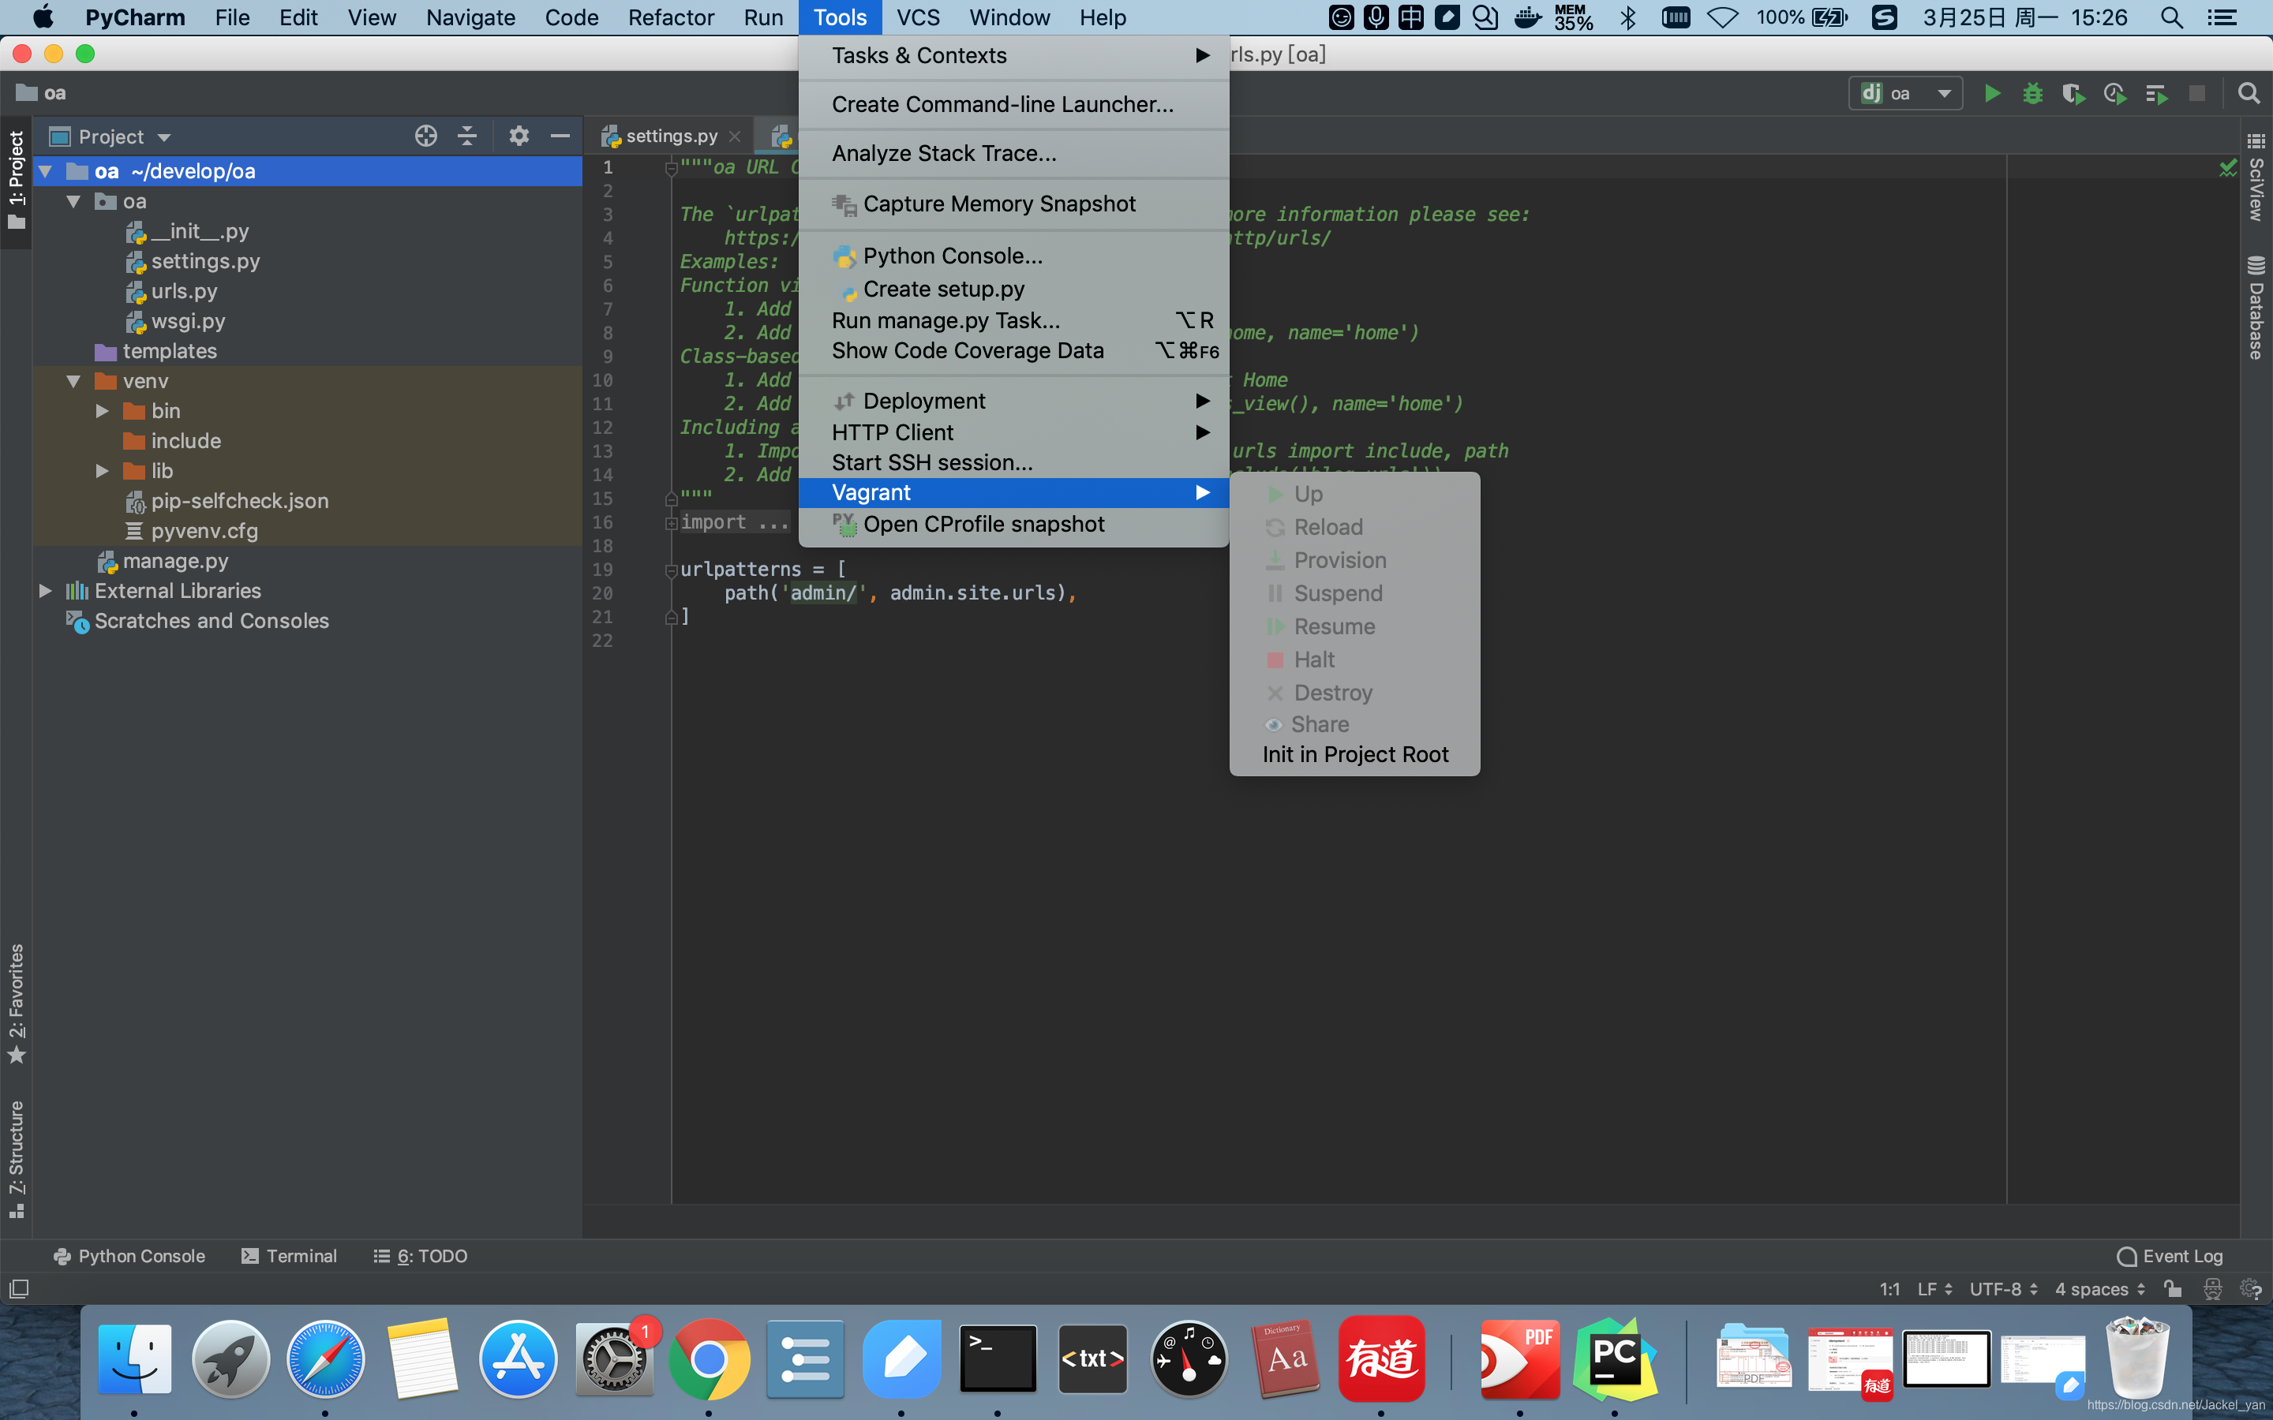Open Python Console tool window at bottom
This screenshot has height=1420, width=2273.
(129, 1256)
